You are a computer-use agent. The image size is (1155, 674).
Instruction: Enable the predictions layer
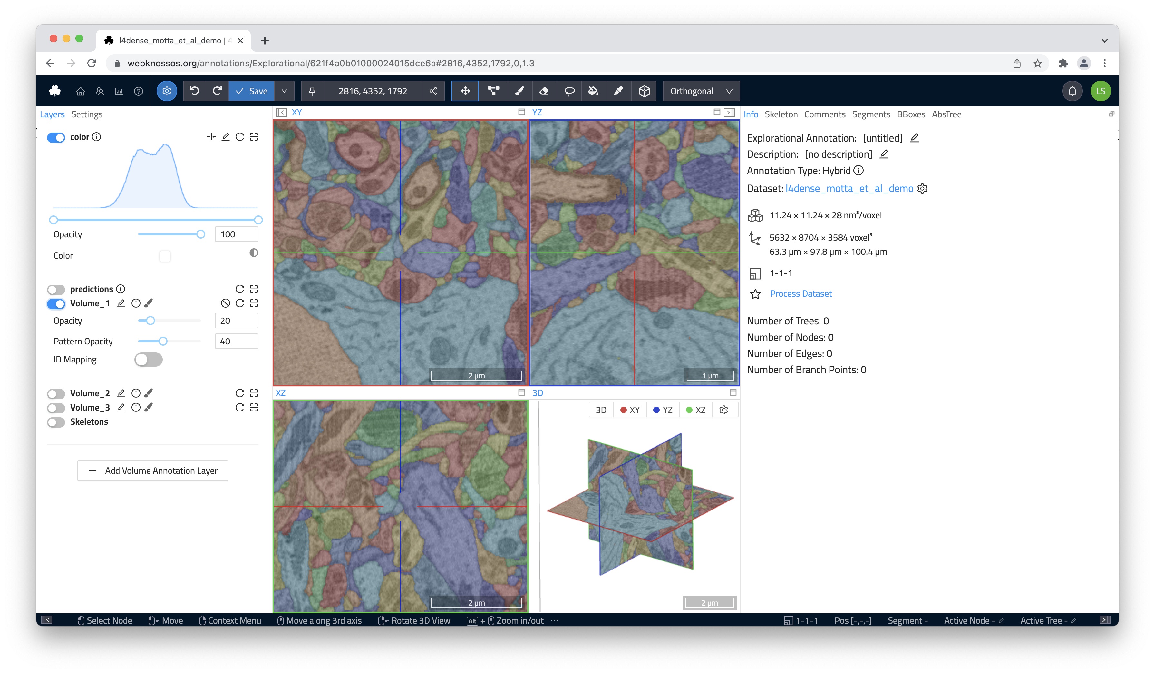point(56,289)
